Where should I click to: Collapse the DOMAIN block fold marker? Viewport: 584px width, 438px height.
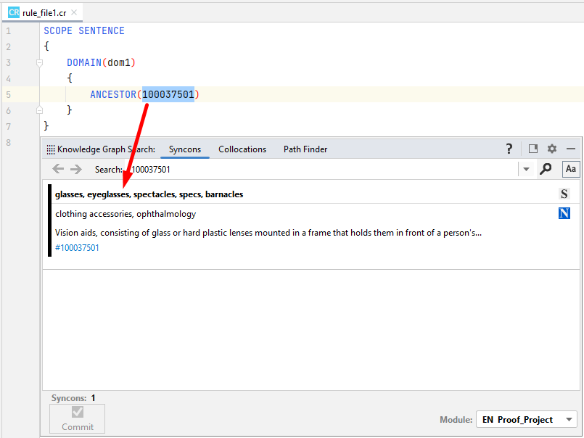coord(39,63)
